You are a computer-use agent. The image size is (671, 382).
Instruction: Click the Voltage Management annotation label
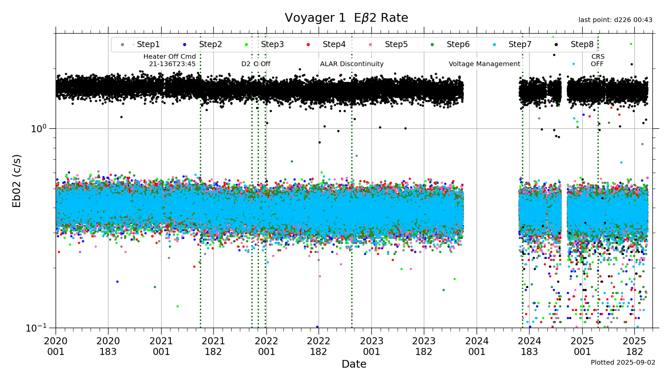(x=484, y=64)
